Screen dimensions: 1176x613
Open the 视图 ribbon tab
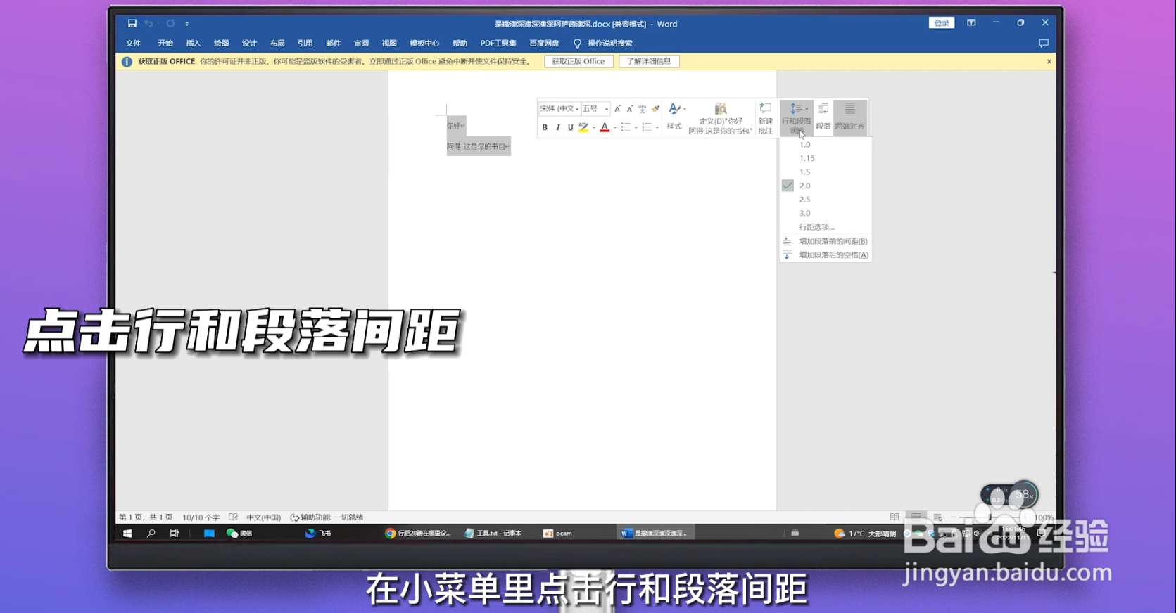tap(389, 43)
